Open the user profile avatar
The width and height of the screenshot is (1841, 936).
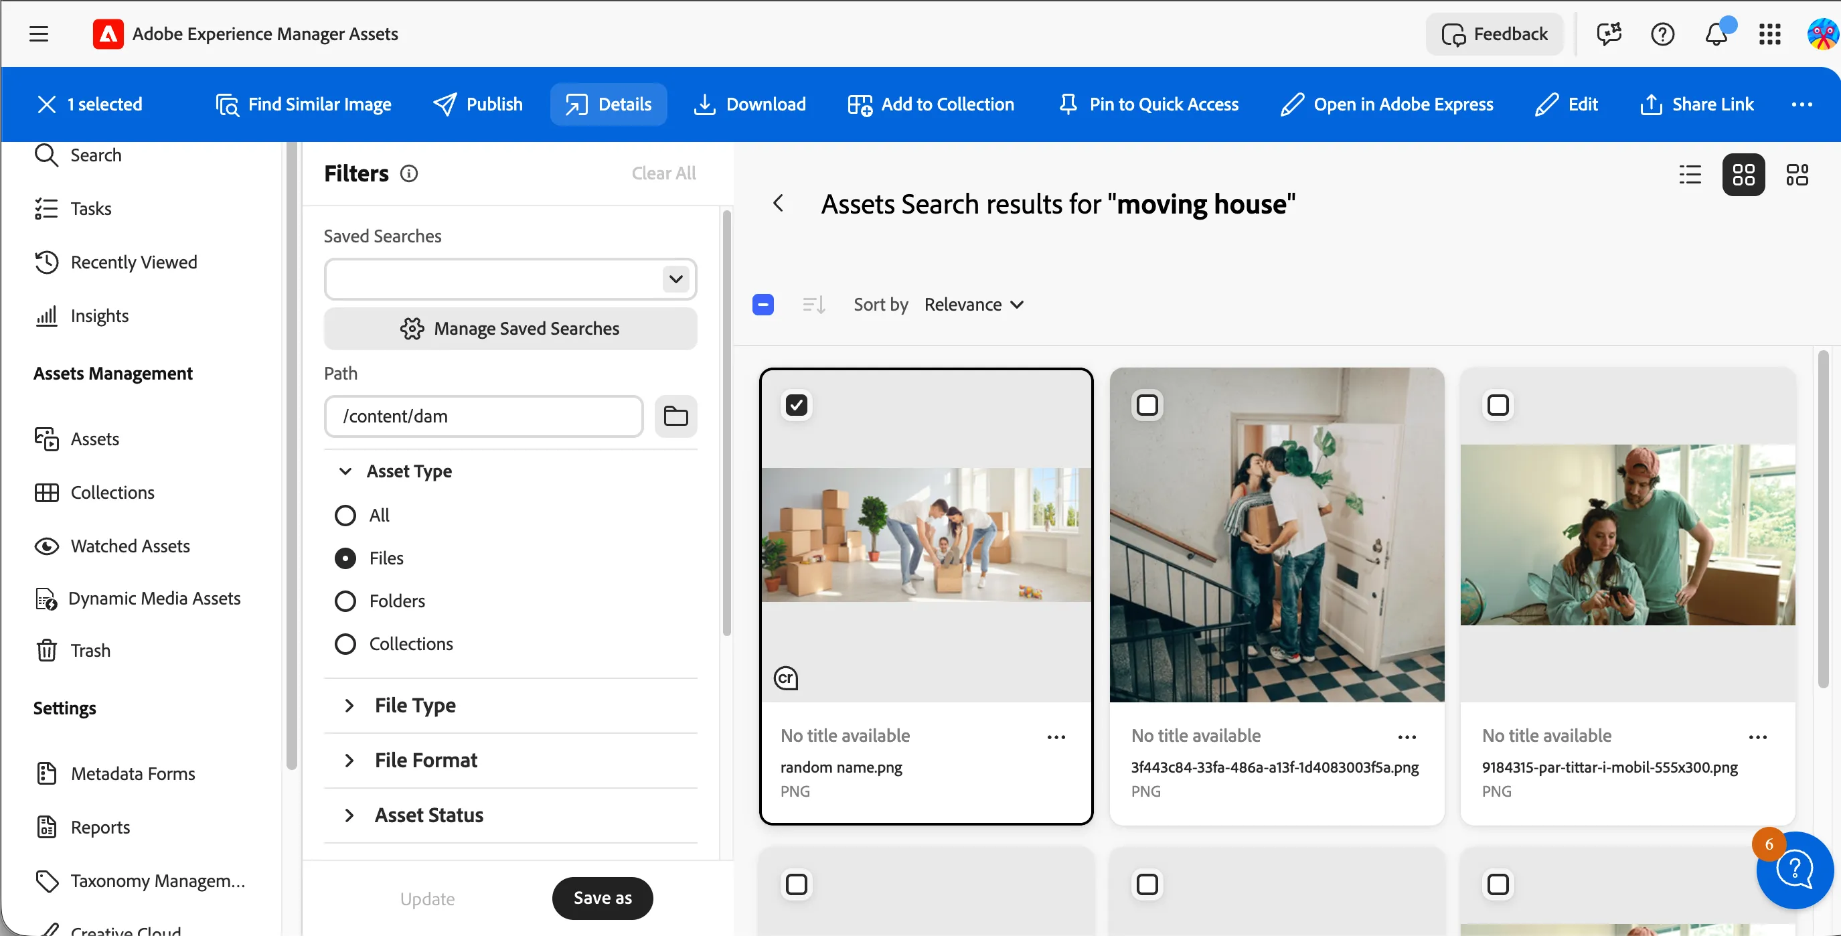(1822, 33)
